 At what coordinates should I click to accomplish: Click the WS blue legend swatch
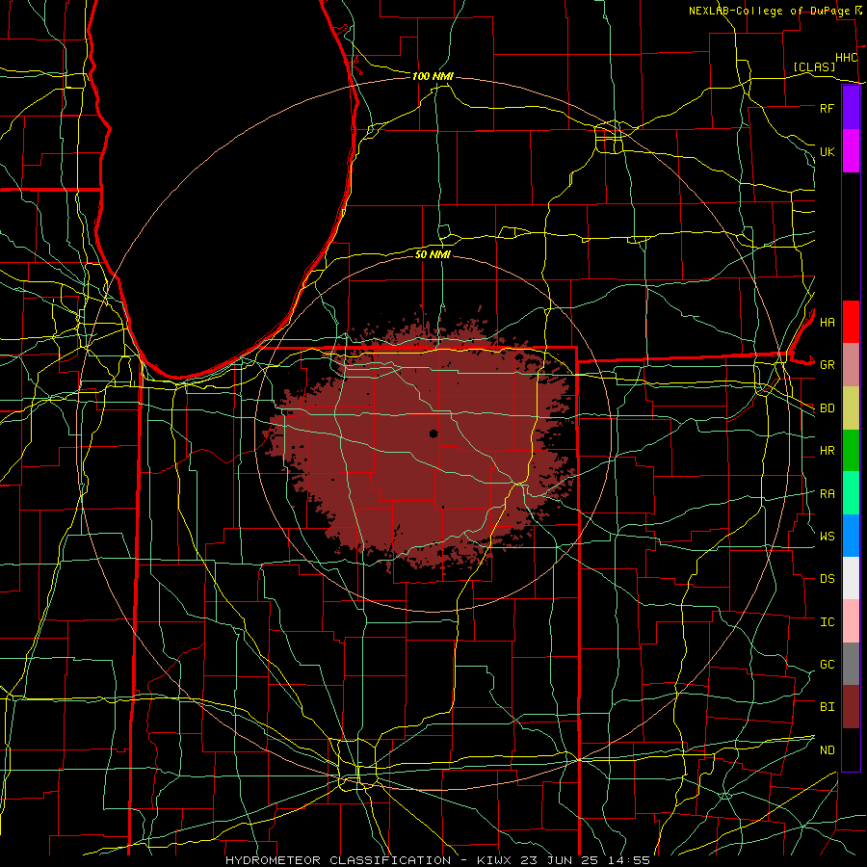pos(851,536)
